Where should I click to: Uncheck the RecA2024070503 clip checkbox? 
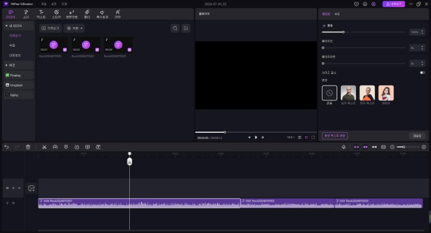click(65, 50)
